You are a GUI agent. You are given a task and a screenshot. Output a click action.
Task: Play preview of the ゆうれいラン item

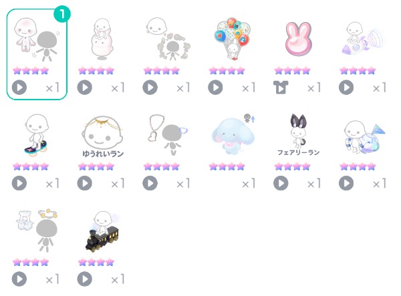click(x=85, y=183)
